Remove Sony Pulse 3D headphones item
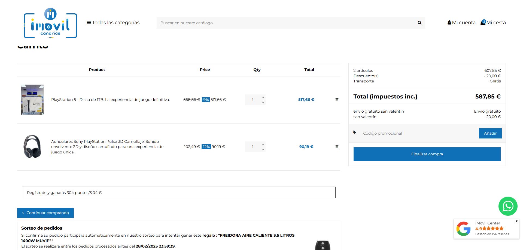Screen dimensions: 523x250 point(337,147)
